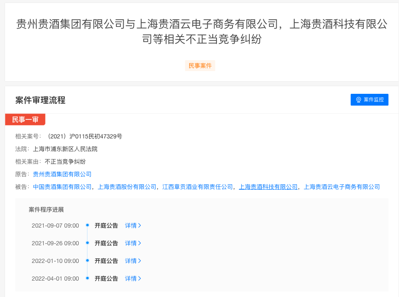View 详情 for 2022-04-01 hearing notice
The image size is (399, 297).
133,278
